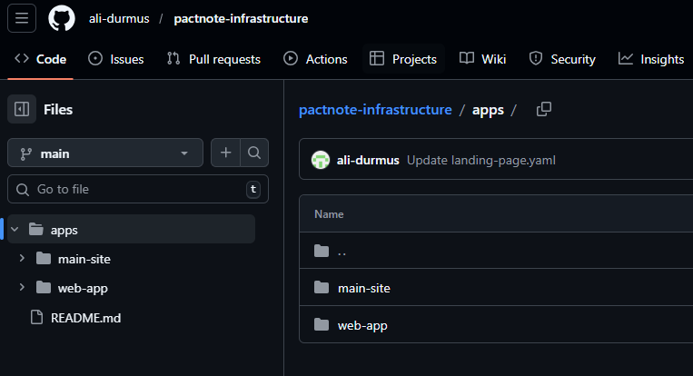Copy the apps path with copy icon
The image size is (693, 376).
pyautogui.click(x=544, y=110)
